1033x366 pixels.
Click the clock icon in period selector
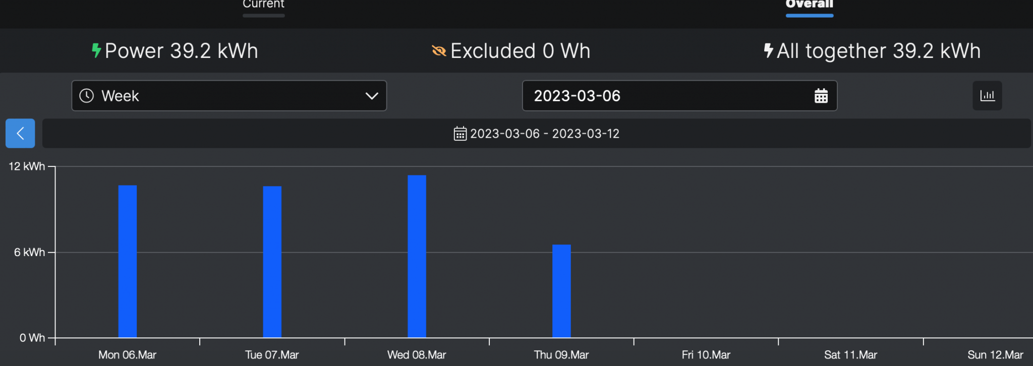pos(87,96)
